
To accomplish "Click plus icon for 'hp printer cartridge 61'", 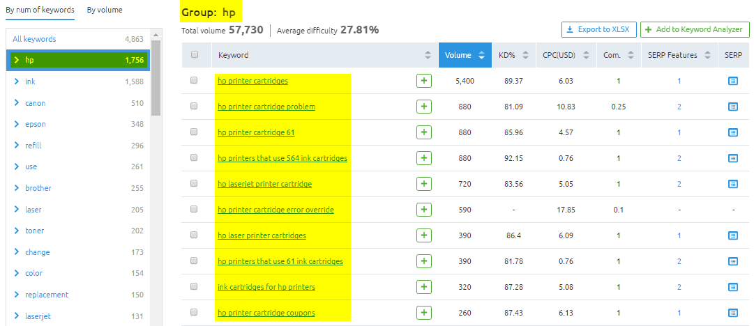I will [423, 132].
